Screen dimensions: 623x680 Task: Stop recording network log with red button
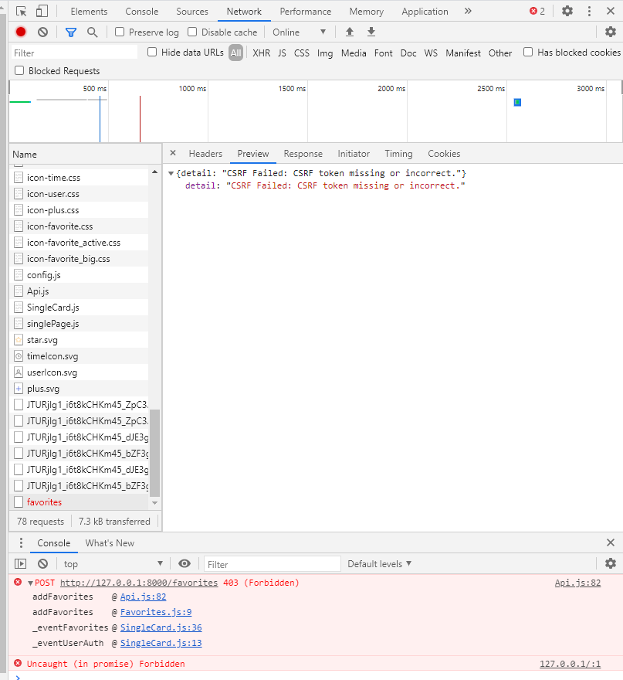coord(21,32)
